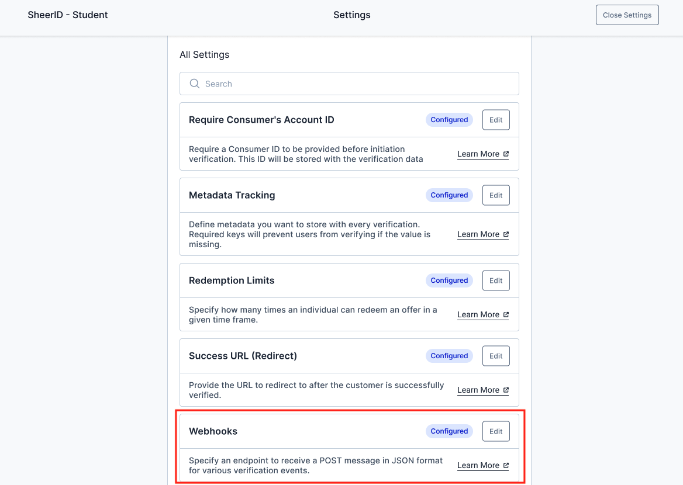Click Configured badge on Metadata Tracking

[x=449, y=195]
